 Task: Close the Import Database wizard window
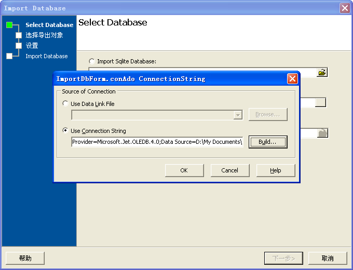point(345,8)
